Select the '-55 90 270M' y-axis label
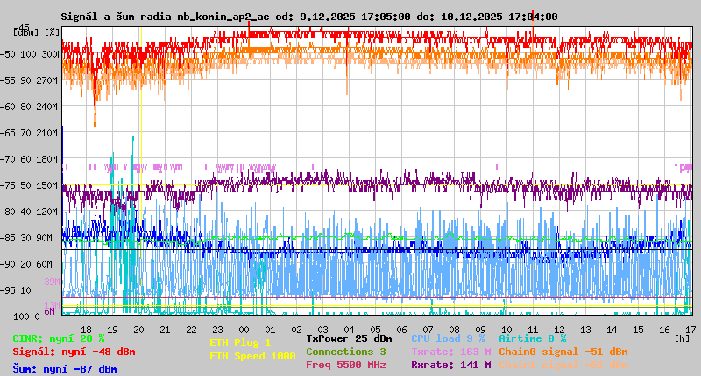 [29, 80]
